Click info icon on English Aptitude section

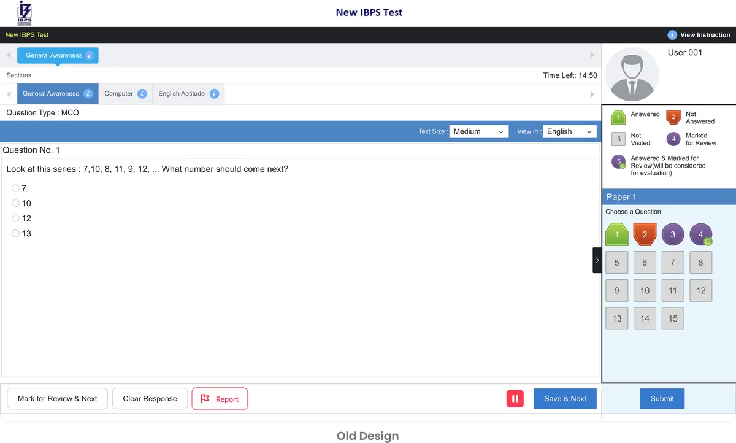click(214, 94)
